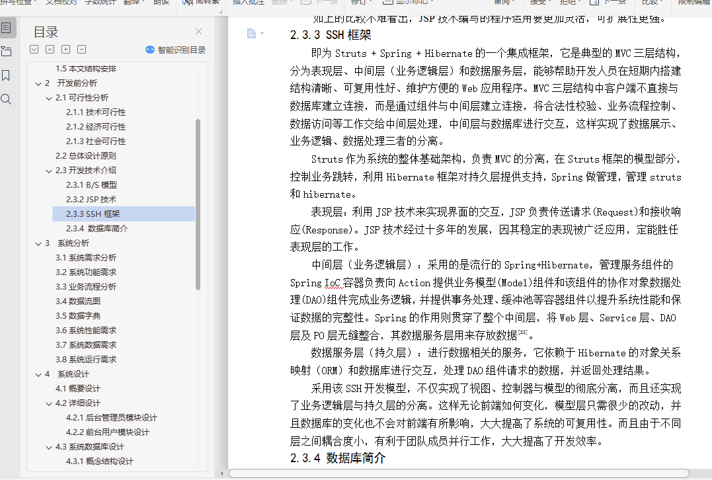The width and height of the screenshot is (712, 480).
Task: Click the page icon beside heading 2.3.3
Action: [251, 33]
